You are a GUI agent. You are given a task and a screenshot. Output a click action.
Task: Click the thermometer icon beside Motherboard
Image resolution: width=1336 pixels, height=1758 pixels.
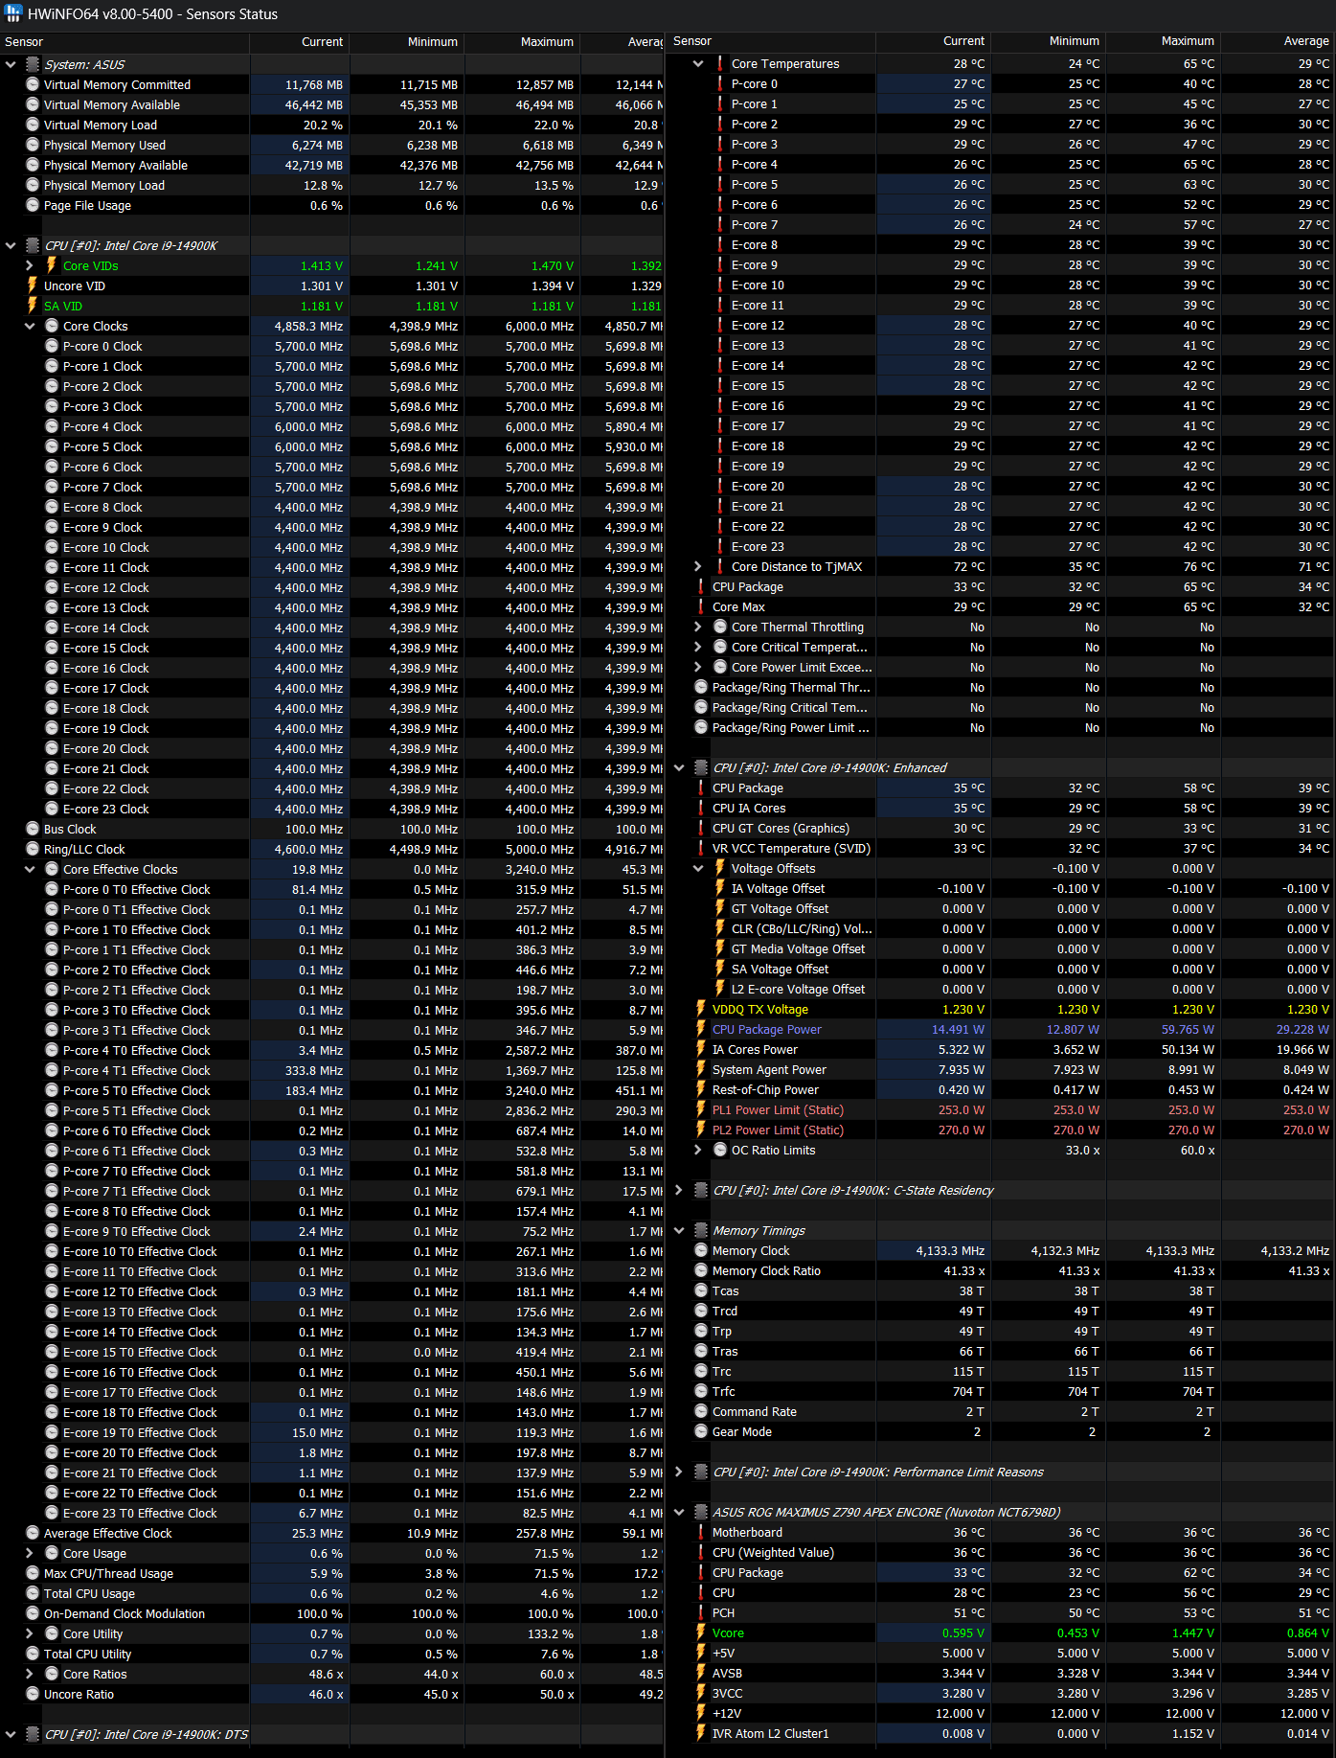coord(701,1532)
